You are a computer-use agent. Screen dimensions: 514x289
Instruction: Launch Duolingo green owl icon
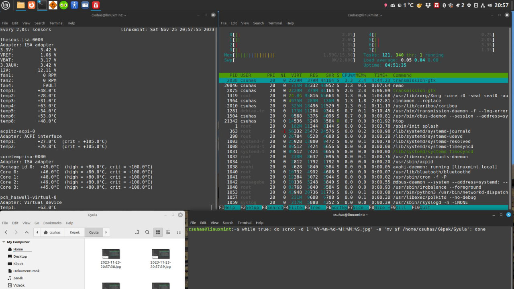point(63,5)
